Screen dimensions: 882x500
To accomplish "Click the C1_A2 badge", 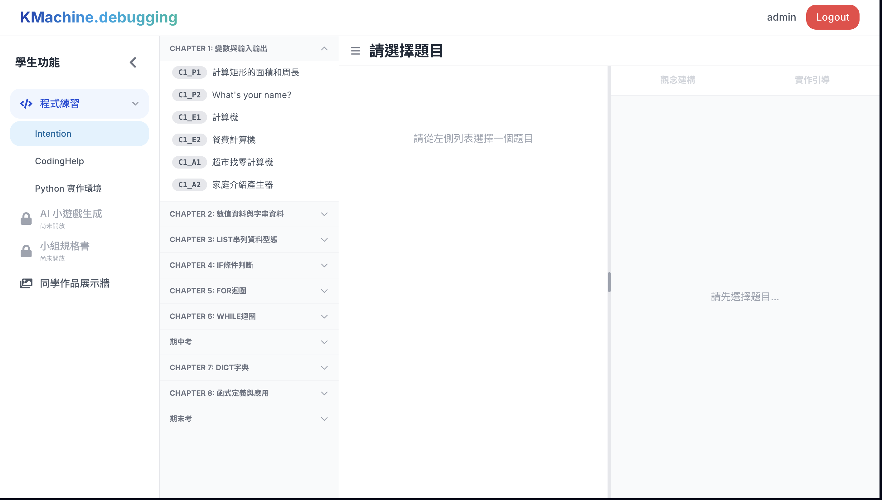I will 189,185.
